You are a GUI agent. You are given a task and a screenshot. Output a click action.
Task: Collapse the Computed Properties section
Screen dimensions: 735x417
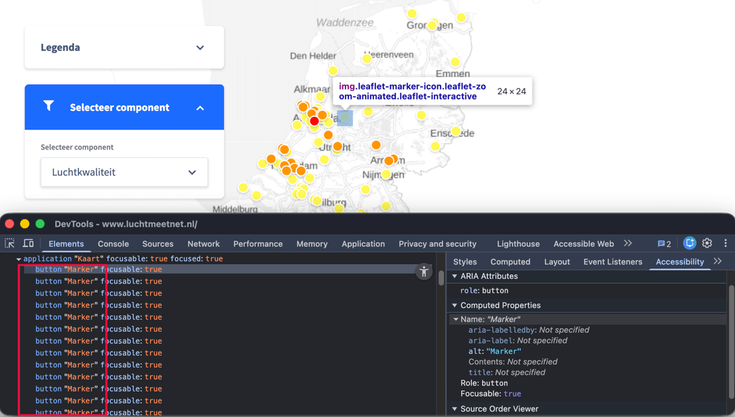455,305
